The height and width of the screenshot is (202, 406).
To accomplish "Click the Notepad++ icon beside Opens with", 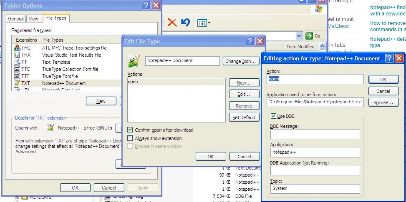I will 50,127.
